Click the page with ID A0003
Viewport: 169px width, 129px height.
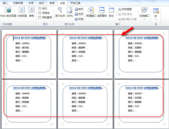click(x=142, y=54)
